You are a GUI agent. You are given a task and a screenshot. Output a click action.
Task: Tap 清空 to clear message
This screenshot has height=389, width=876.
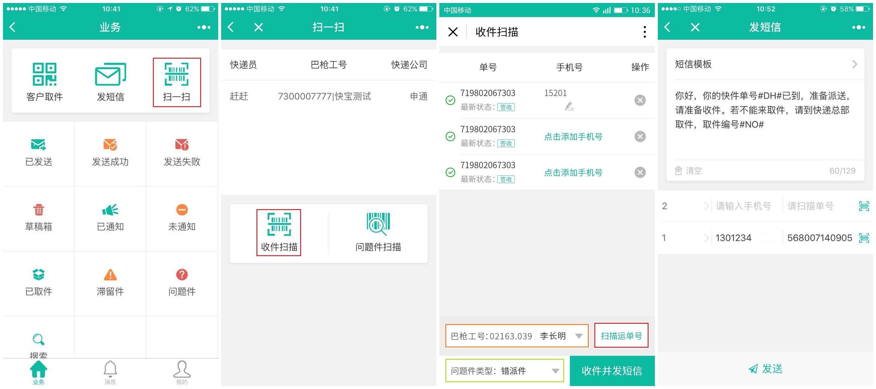pyautogui.click(x=688, y=171)
